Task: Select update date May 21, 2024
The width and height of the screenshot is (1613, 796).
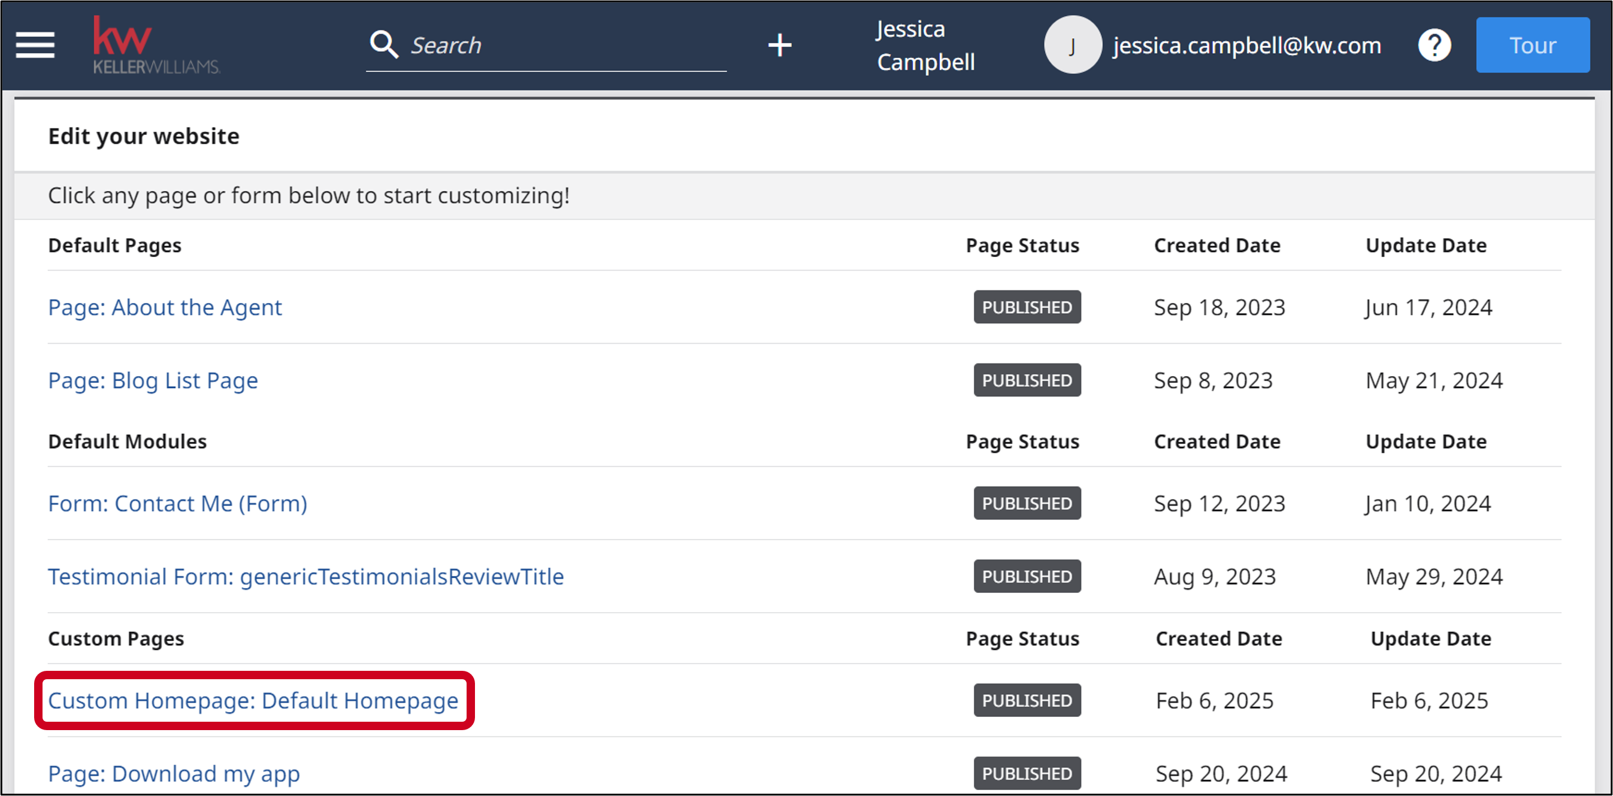Action: tap(1434, 381)
